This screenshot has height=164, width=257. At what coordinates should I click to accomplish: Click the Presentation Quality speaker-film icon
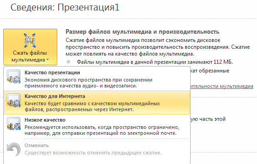click(14, 77)
